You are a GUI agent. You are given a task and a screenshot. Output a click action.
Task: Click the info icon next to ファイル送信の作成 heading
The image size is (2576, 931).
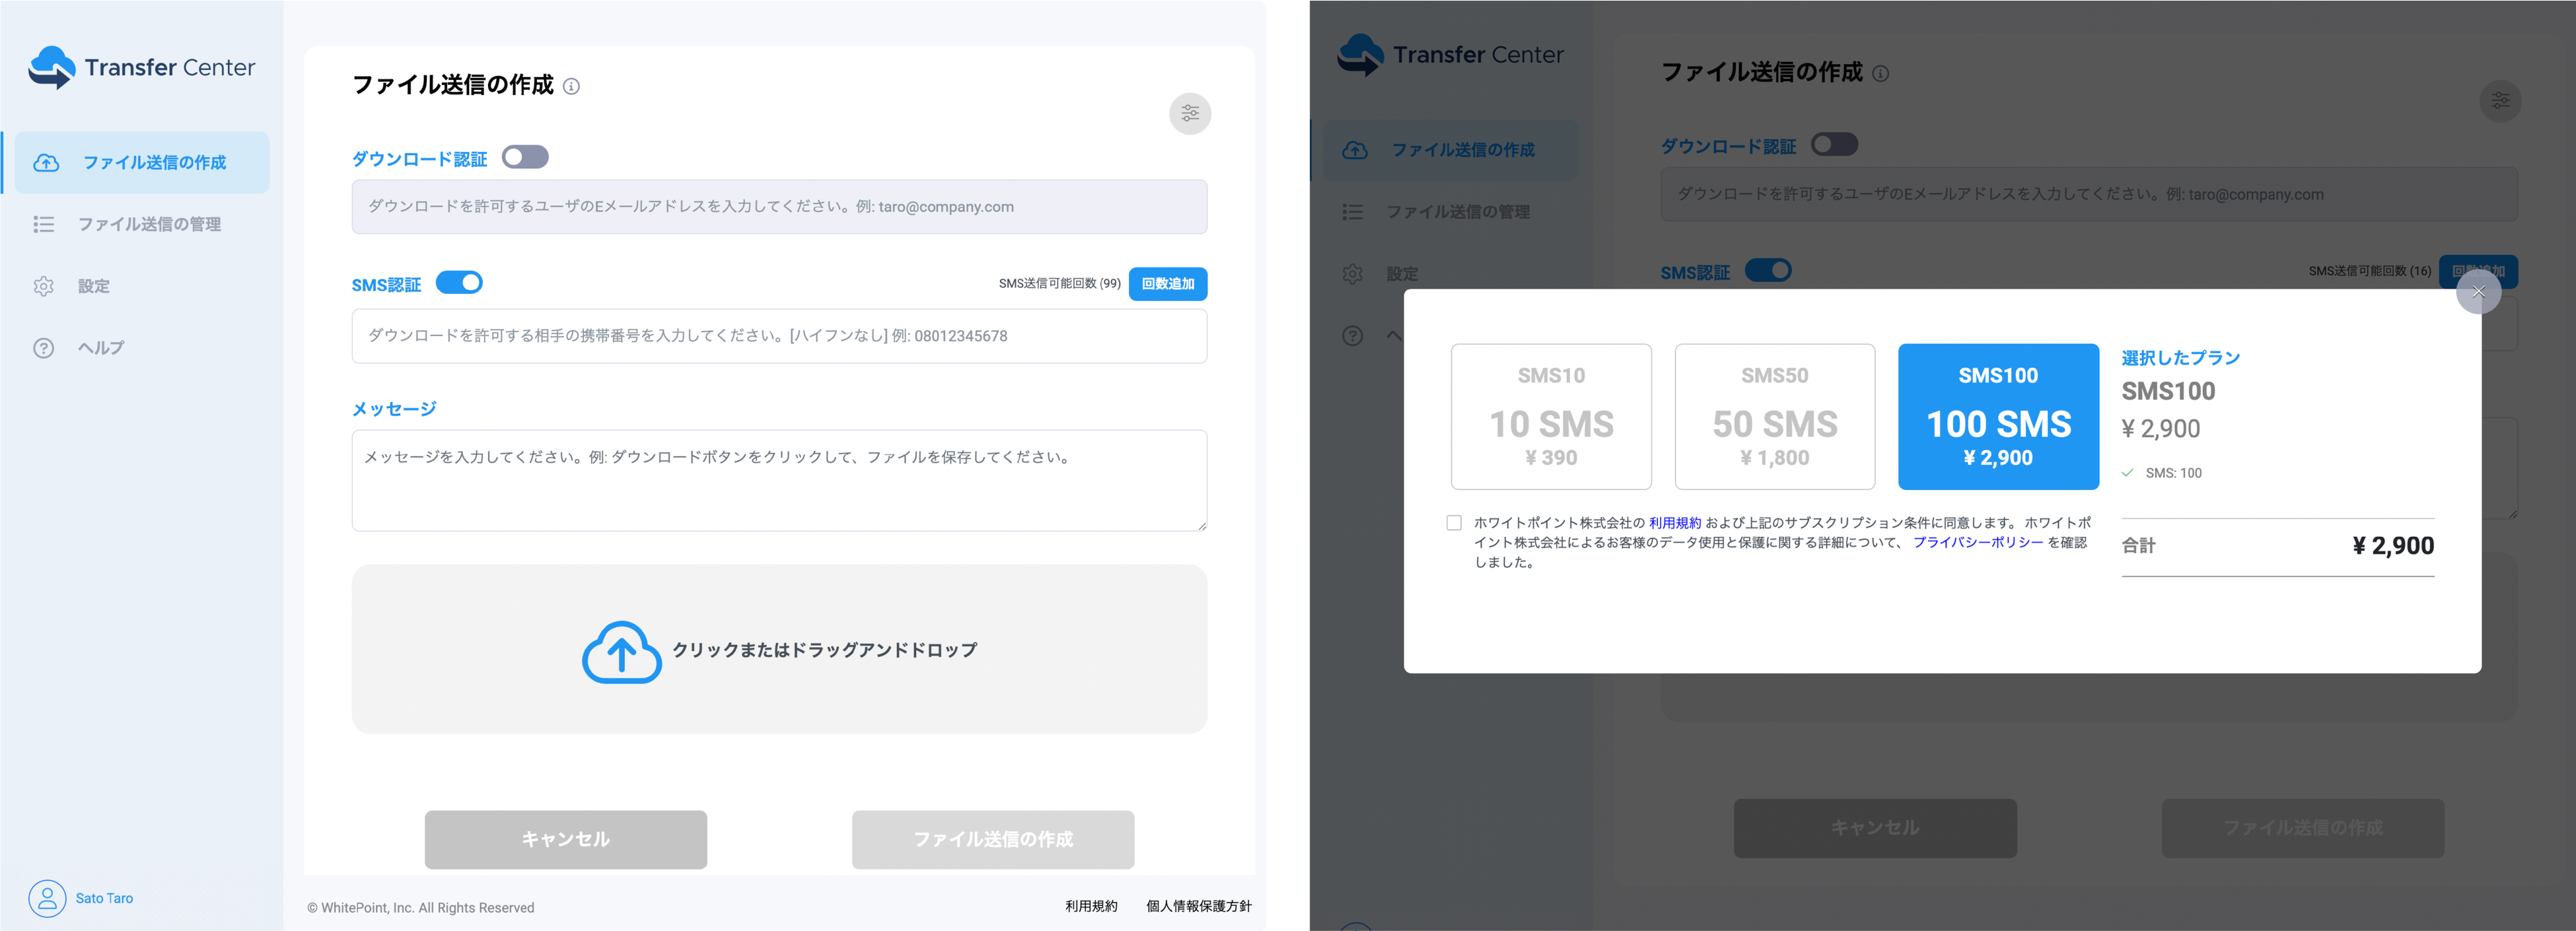tap(571, 87)
